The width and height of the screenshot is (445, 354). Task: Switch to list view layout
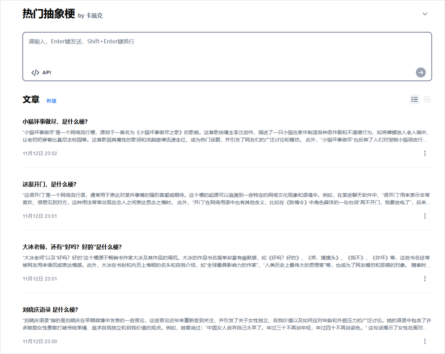click(415, 99)
